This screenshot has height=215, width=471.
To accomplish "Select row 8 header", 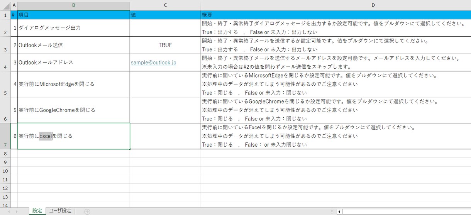I will pyautogui.click(x=5, y=154).
